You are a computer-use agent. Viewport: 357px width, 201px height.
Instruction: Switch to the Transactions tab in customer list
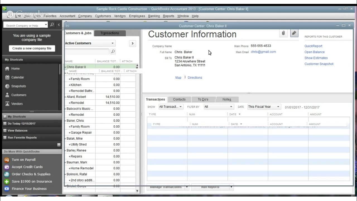click(x=110, y=33)
